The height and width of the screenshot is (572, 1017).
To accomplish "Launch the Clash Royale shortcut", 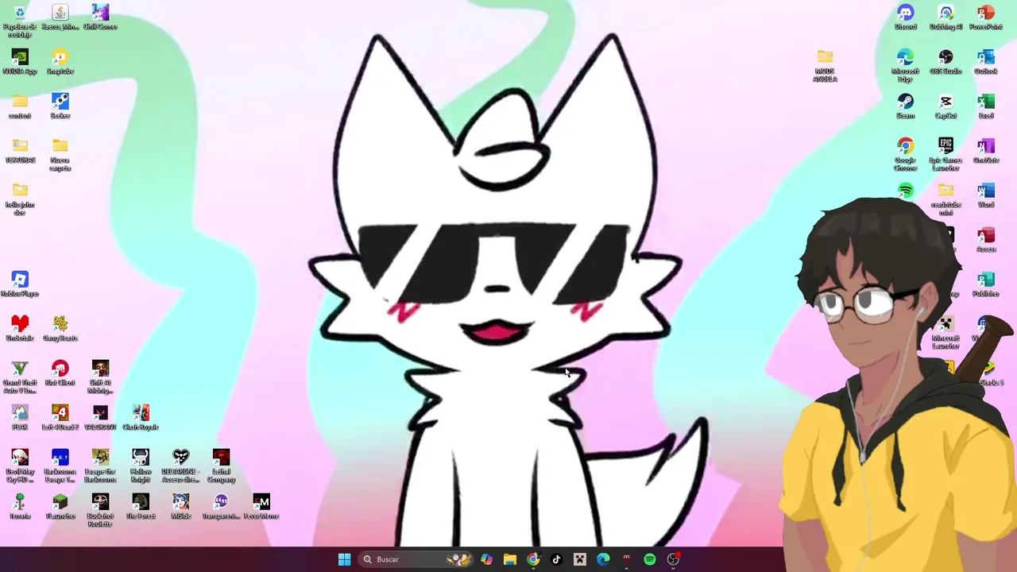I will [x=141, y=418].
